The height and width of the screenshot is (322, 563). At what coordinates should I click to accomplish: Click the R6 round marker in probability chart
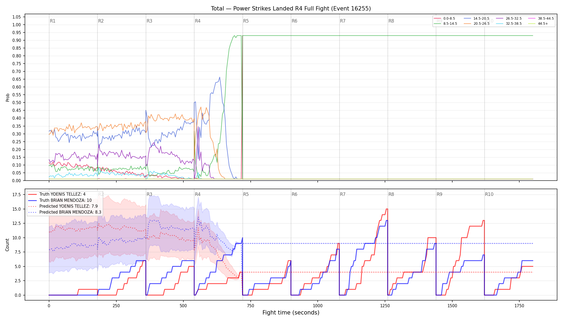[x=294, y=21]
